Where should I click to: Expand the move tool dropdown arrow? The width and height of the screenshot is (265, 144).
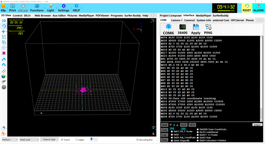coord(6,32)
